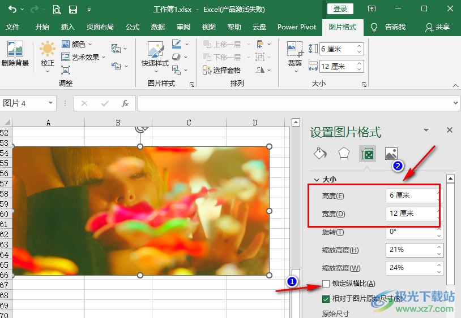Open the 艺术效果 artistic effects menu

pyautogui.click(x=83, y=57)
